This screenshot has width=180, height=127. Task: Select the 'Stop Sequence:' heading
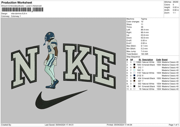133,57
